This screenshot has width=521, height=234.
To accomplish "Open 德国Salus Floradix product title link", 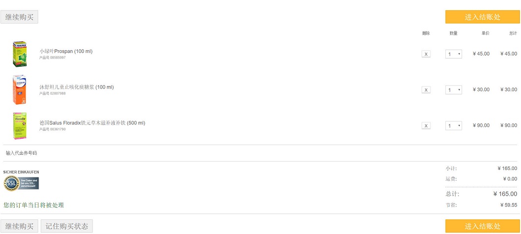I will click(92, 123).
